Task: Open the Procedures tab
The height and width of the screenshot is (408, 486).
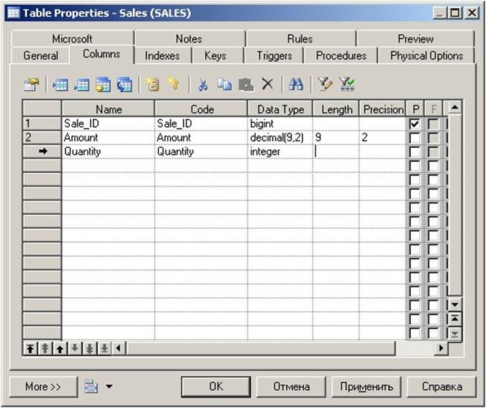Action: pos(341,56)
